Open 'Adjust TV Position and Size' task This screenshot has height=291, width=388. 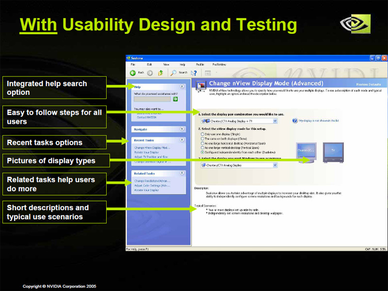(x=151, y=156)
